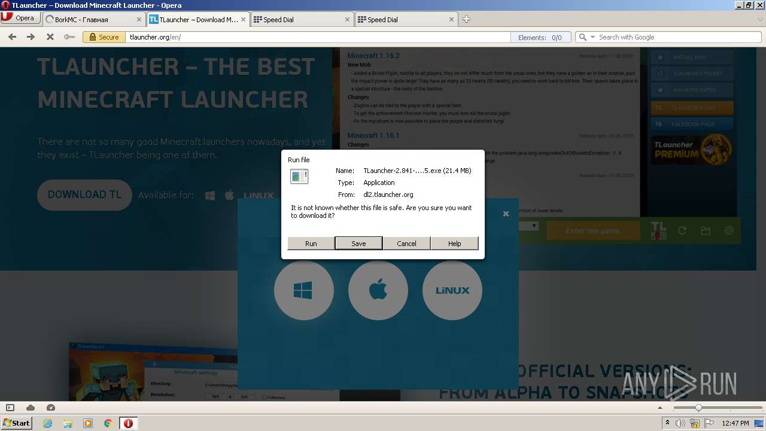Close the first Speed Dial tab
Viewport: 766px width, 431px height.
[x=347, y=20]
